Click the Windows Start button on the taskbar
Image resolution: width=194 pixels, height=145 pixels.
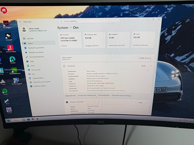8,120
